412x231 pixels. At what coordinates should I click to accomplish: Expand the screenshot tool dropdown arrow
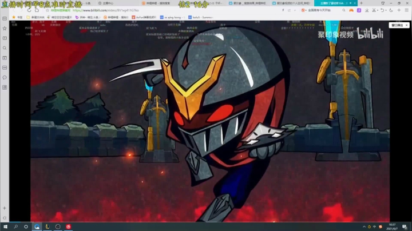coord(378,10)
